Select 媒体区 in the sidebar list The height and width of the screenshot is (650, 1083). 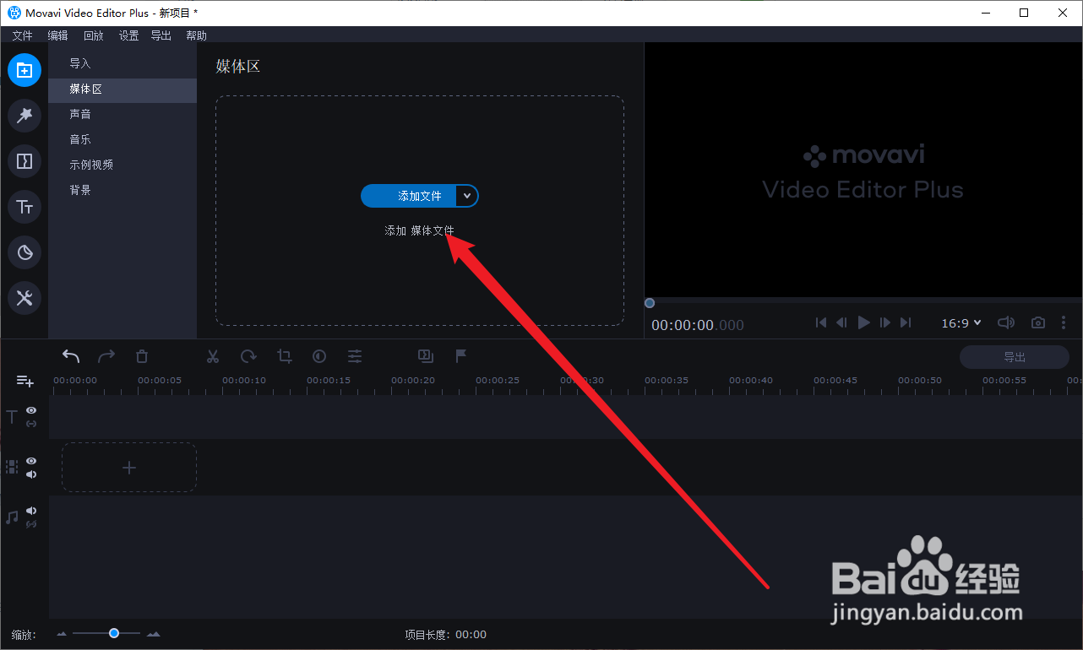122,89
